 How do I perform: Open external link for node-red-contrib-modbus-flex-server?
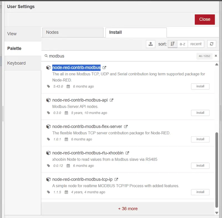click(126, 126)
